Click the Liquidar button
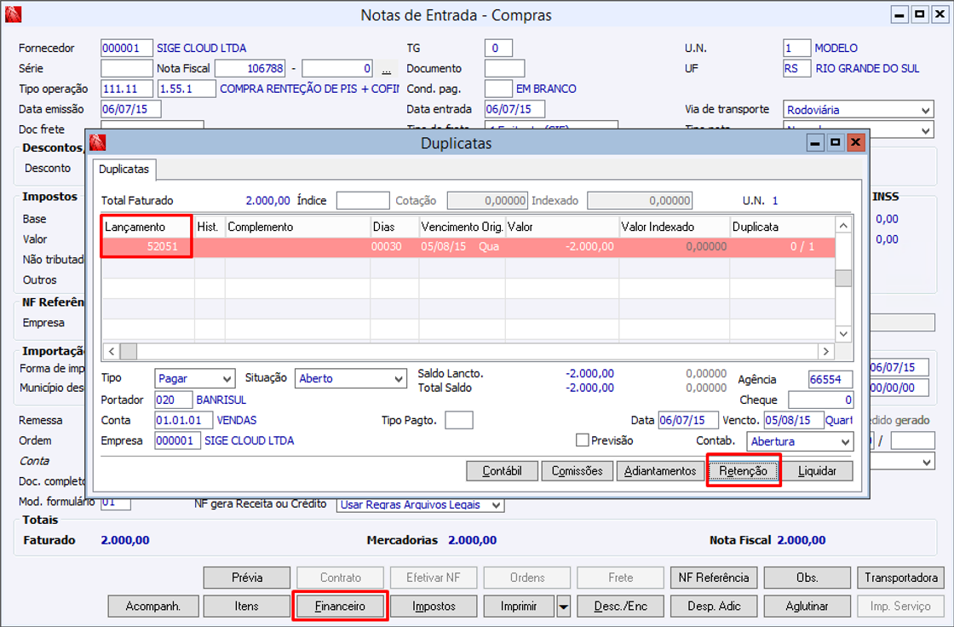This screenshot has height=627, width=954. tap(817, 471)
